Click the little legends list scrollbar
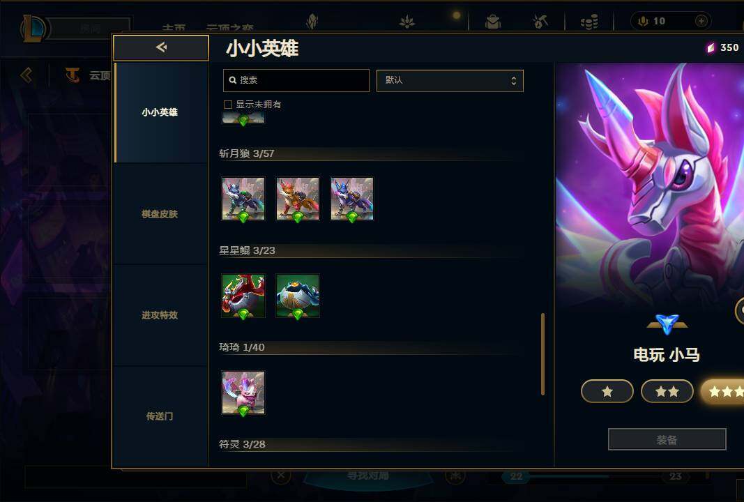 click(542, 354)
